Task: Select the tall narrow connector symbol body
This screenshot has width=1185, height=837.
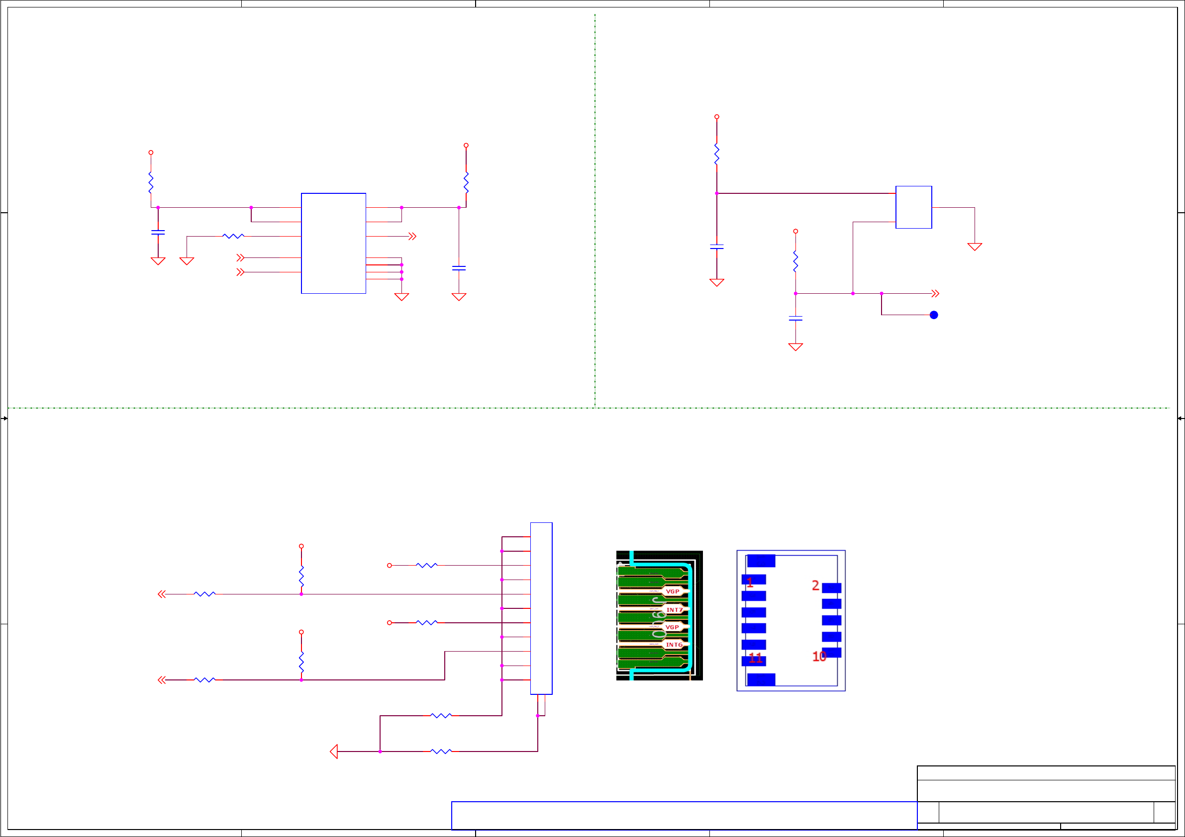Action: tap(541, 608)
